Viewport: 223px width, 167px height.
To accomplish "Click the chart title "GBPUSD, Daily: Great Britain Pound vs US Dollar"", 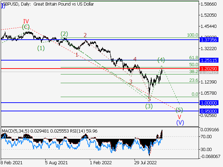I will click(x=48, y=4).
